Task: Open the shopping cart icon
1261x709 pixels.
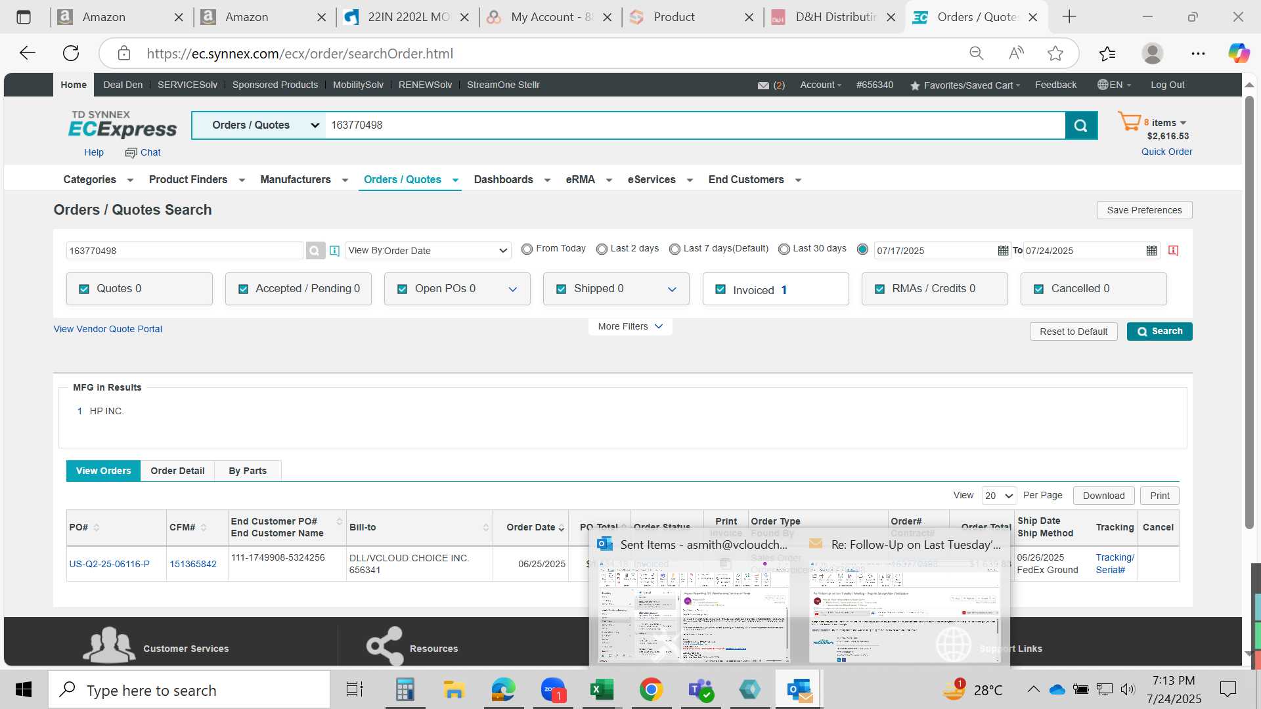Action: click(1130, 121)
